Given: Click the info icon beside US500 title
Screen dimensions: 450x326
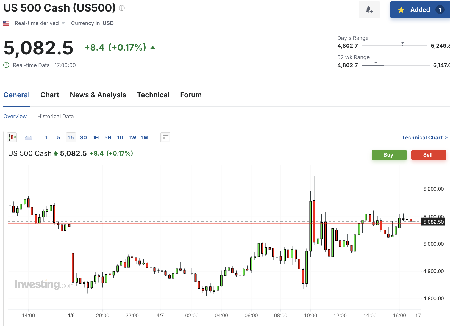Looking at the screenshot, I should tap(122, 8).
